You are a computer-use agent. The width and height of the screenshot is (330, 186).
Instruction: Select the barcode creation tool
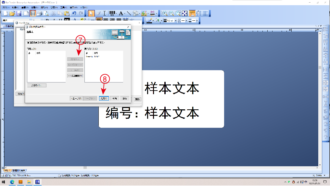[112, 13]
